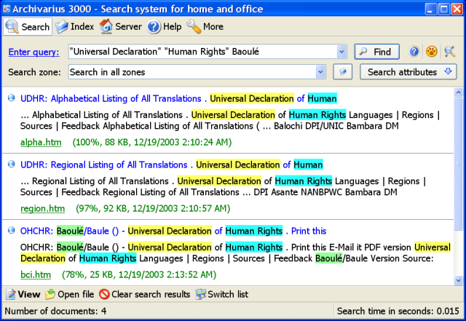
Task: Open the region.htm file link
Action: coord(42,209)
